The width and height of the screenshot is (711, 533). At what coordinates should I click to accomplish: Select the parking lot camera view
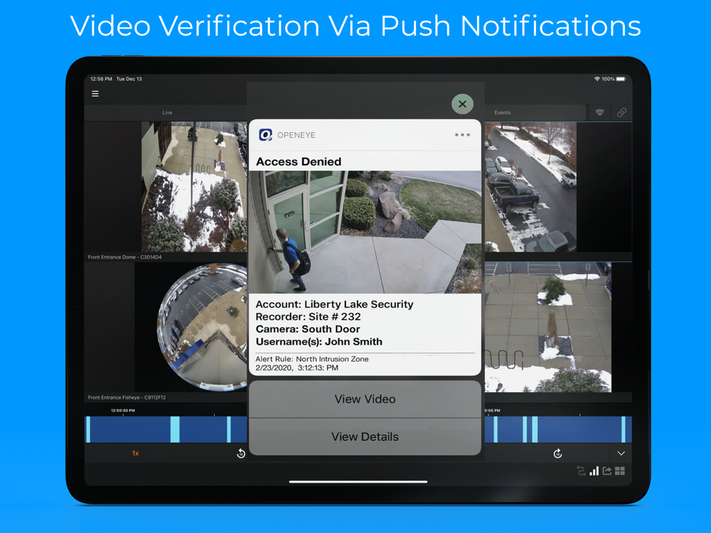point(530,187)
